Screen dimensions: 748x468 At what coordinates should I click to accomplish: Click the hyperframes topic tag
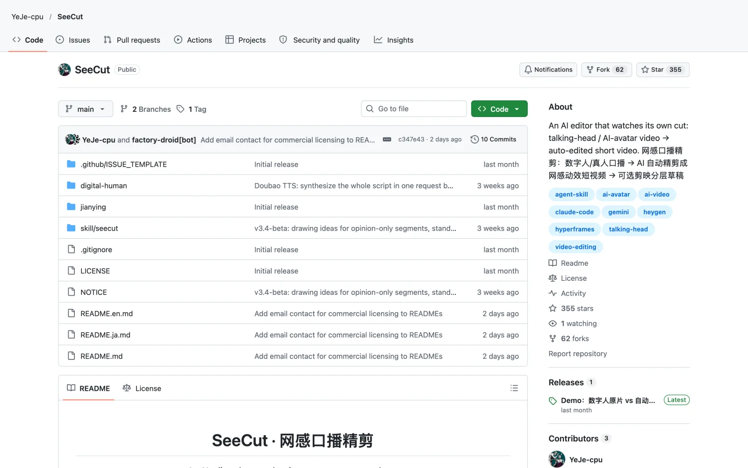tap(575, 229)
